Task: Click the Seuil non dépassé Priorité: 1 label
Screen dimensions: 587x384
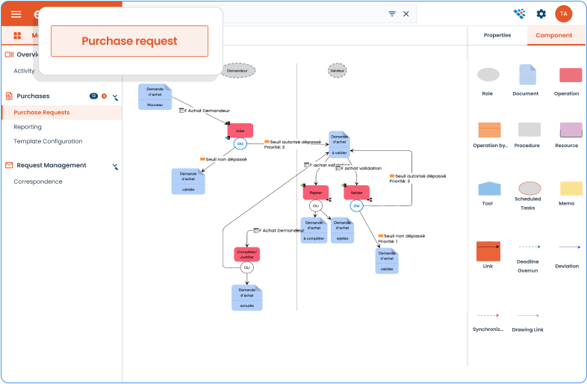Action: point(402,238)
